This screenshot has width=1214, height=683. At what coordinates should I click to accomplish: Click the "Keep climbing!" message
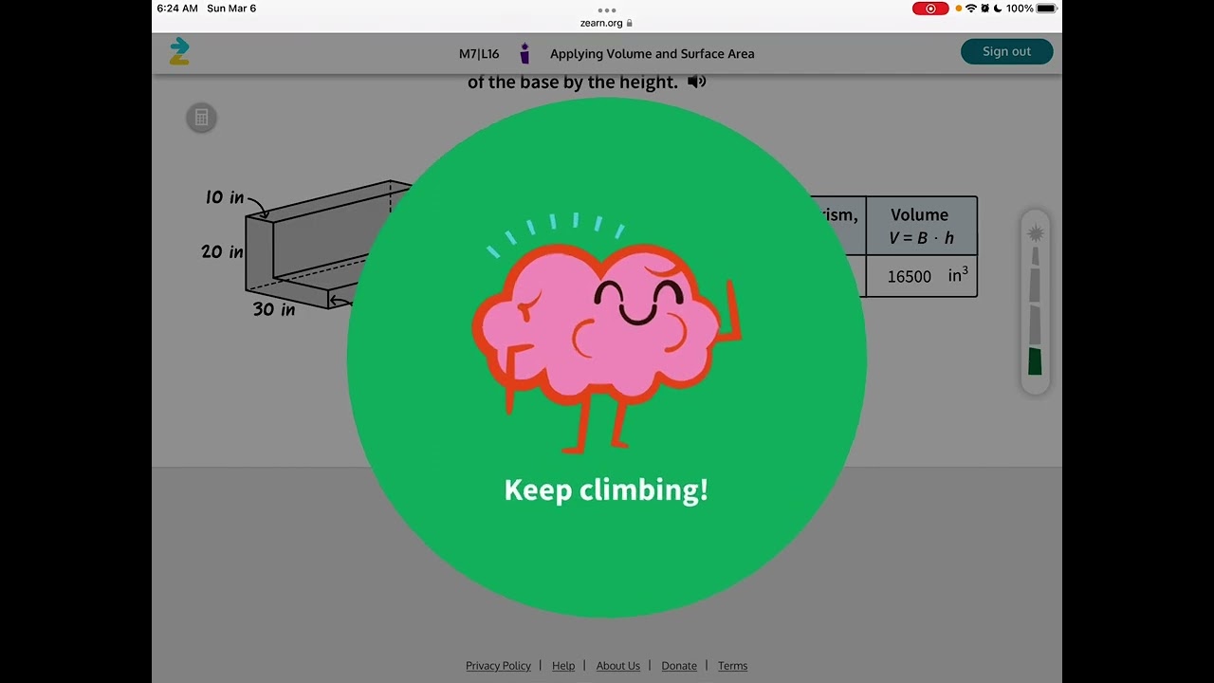pos(606,490)
